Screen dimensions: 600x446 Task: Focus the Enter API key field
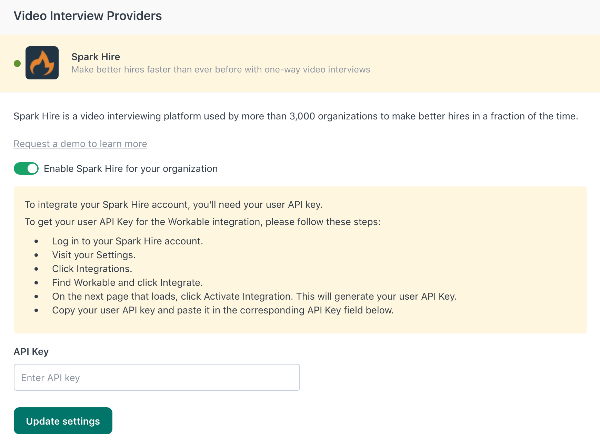click(157, 377)
